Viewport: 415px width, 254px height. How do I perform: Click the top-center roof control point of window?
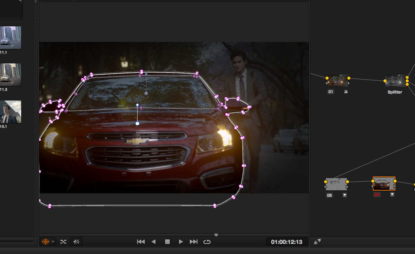pos(142,72)
